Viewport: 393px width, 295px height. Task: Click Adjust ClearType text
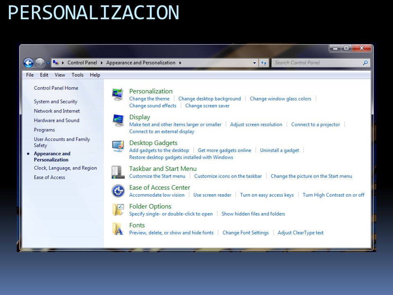[300, 233]
